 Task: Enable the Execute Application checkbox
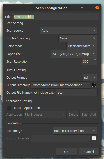click(9, 108)
